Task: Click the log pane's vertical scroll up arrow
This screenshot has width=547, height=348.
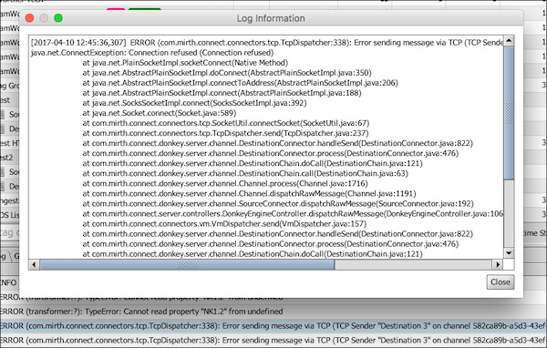Action: click(509, 41)
